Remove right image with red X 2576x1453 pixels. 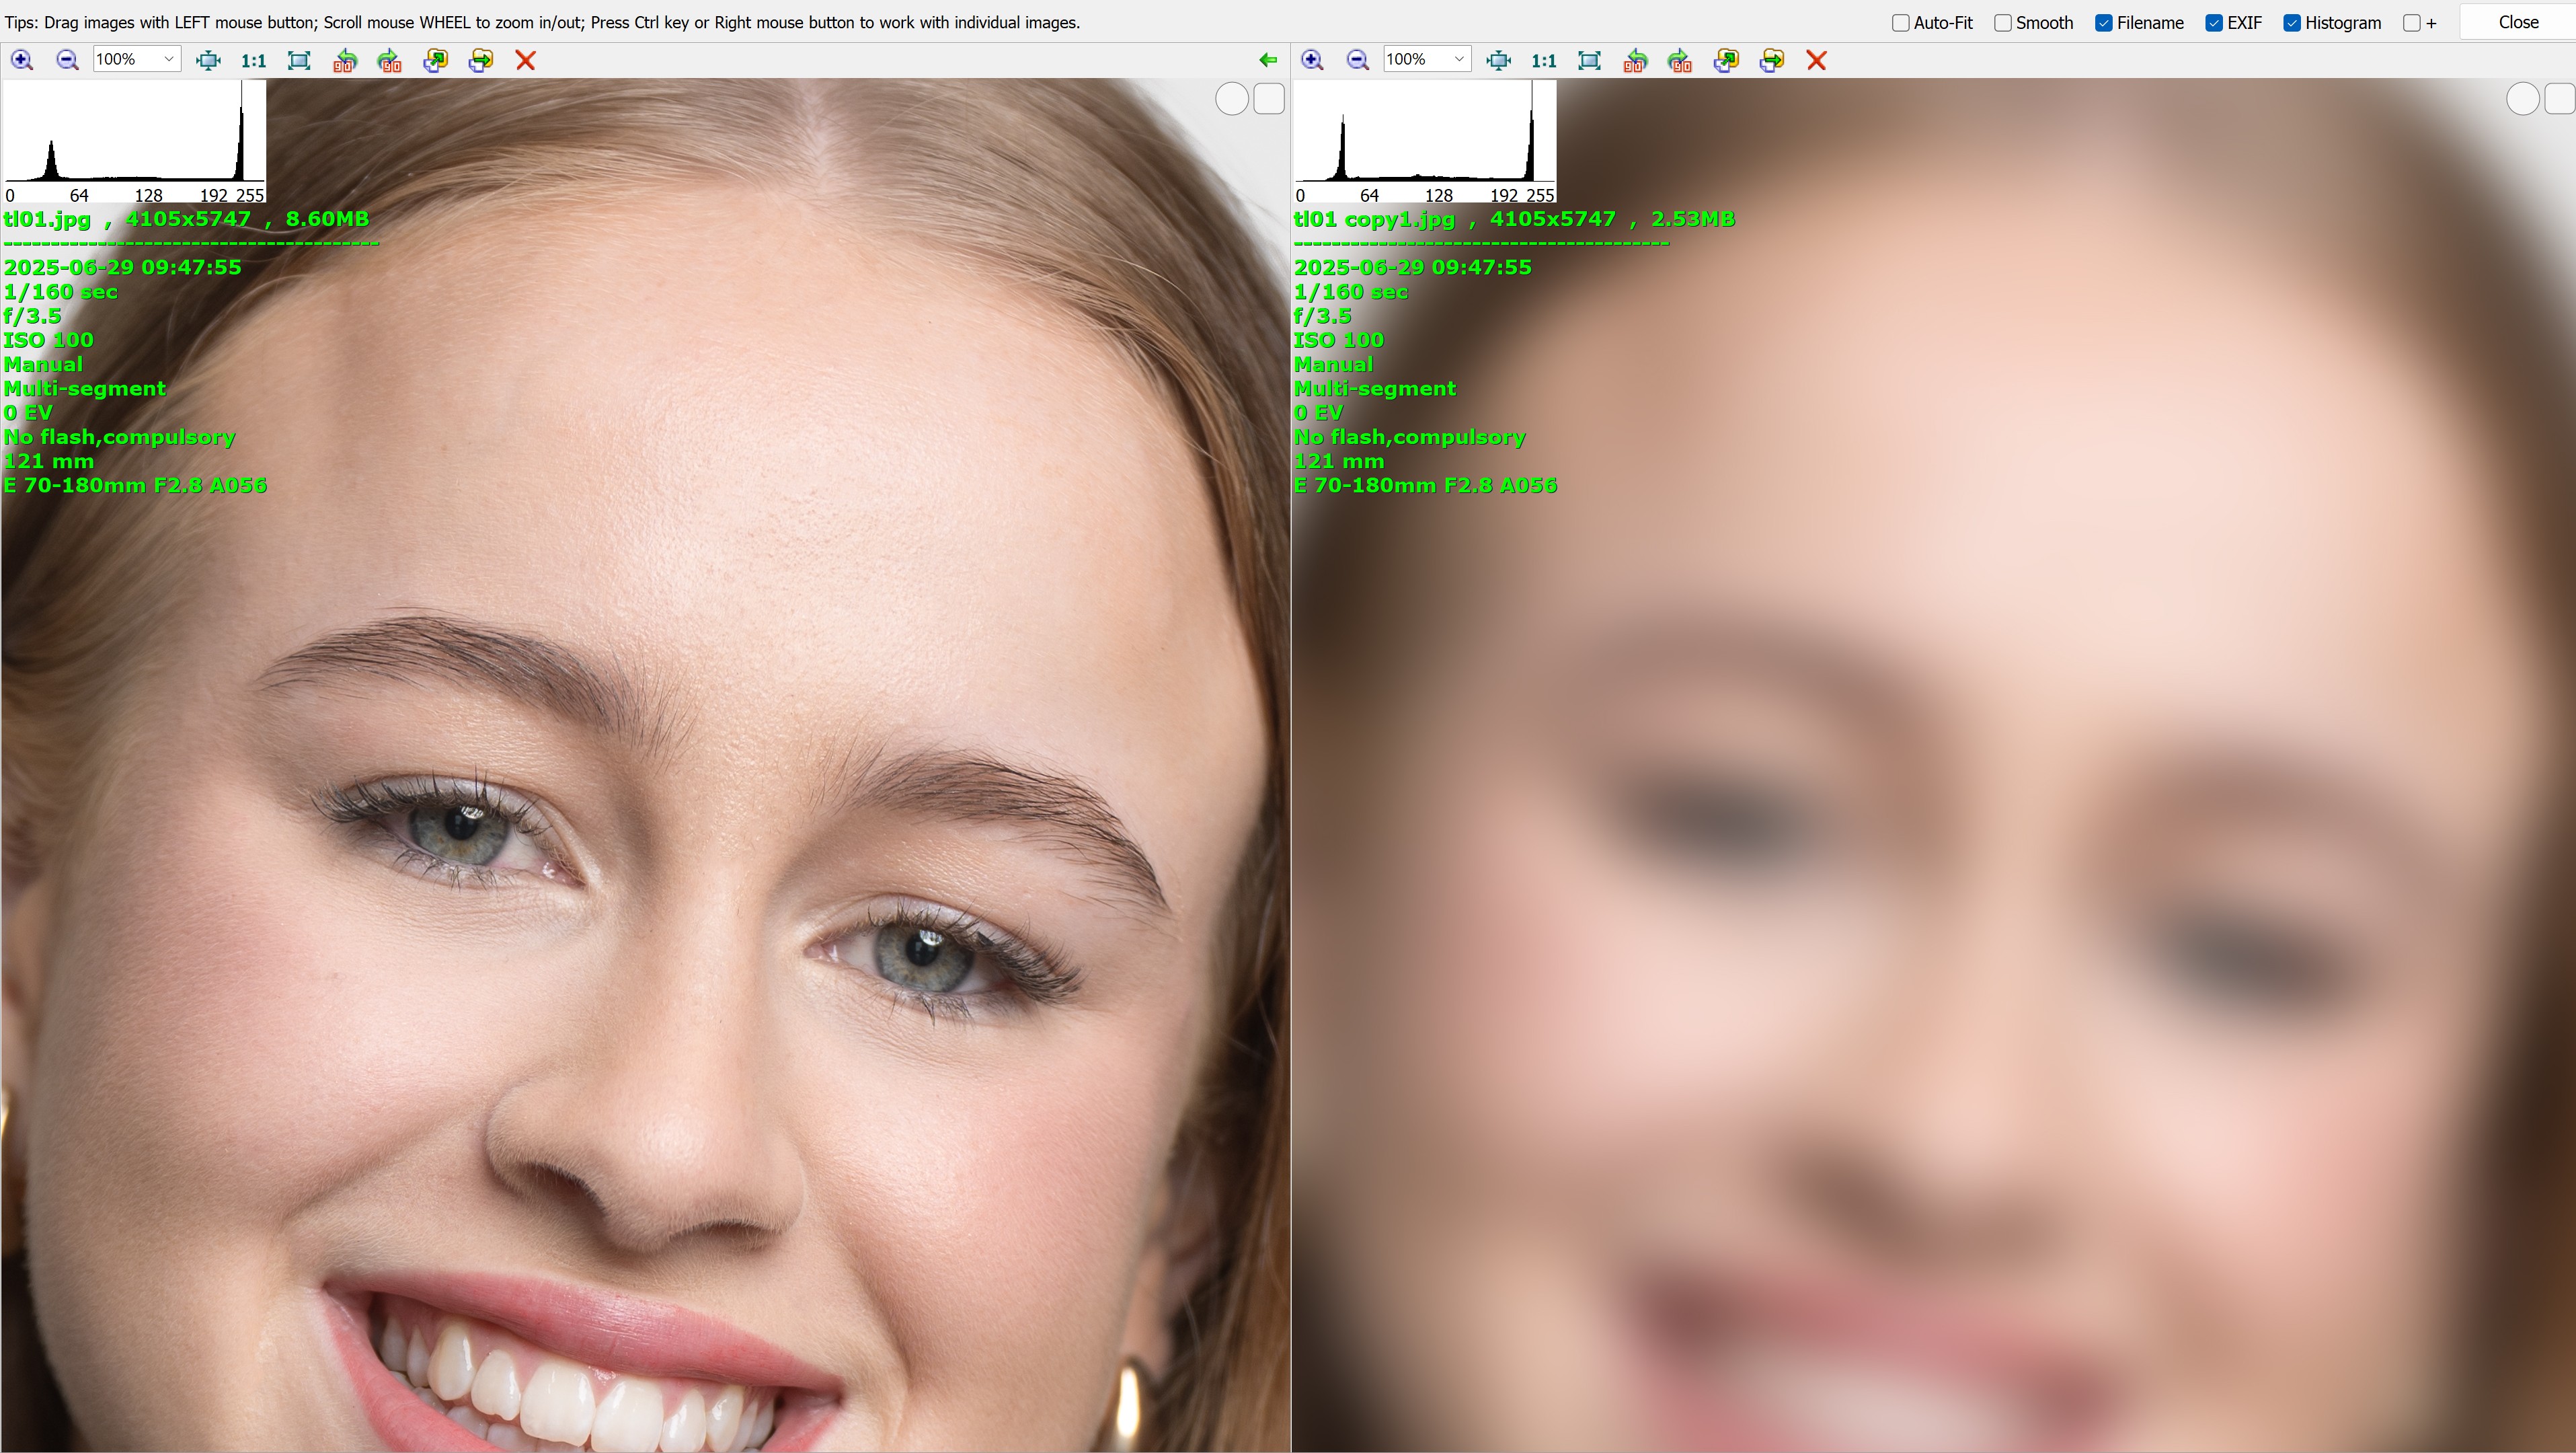click(1817, 60)
